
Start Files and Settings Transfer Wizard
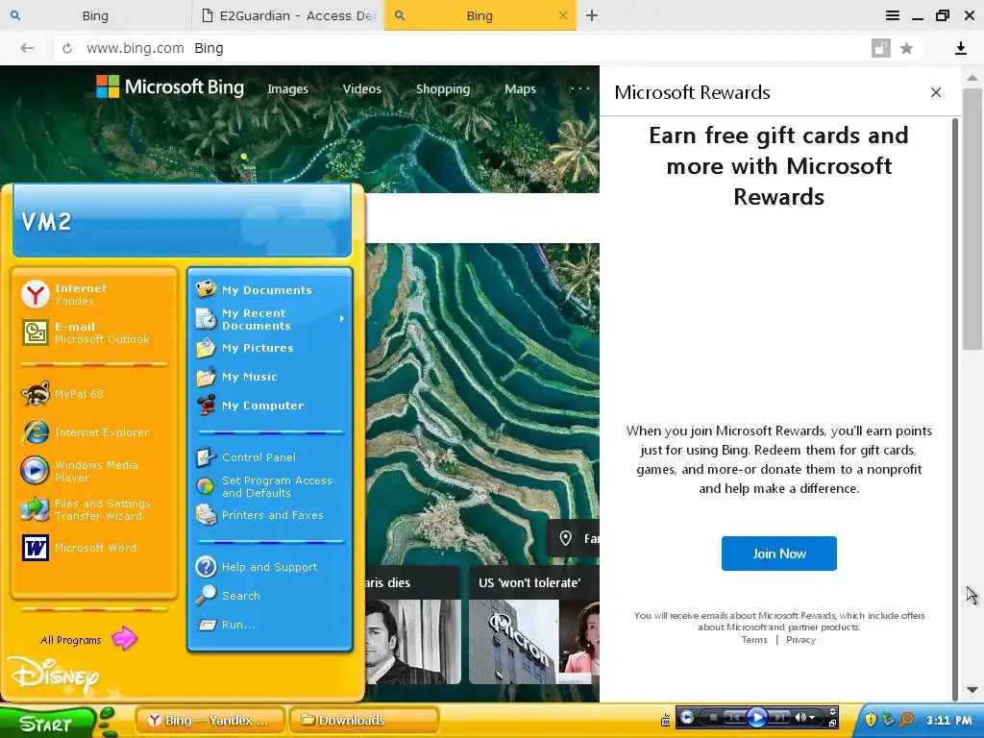point(94,509)
